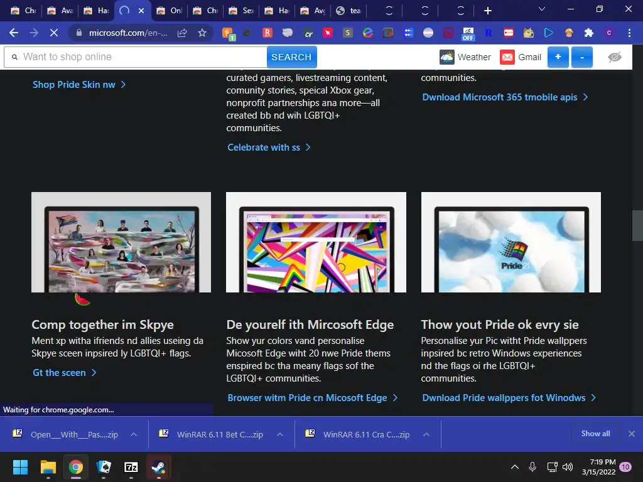Open the Edge-style swirl extension
Viewport: 643px width, 482px height.
tap(368, 33)
